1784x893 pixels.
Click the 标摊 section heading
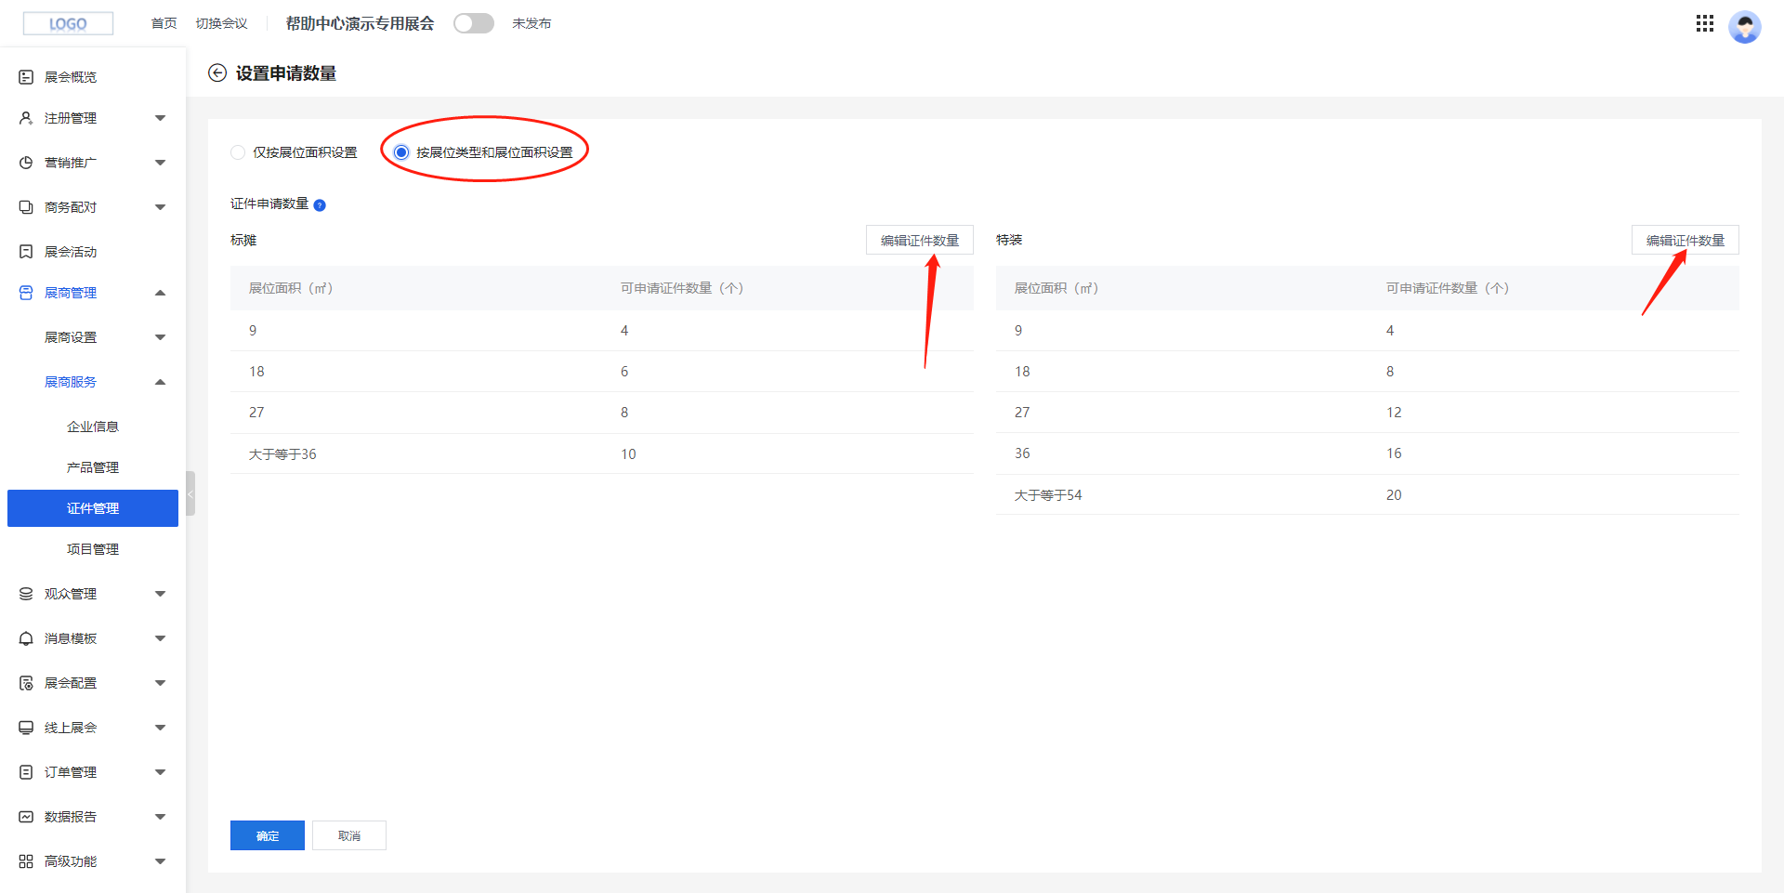click(243, 240)
